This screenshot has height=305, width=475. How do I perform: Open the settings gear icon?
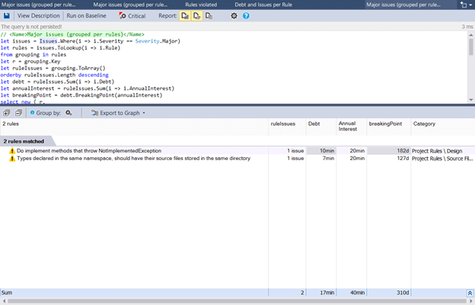point(234,15)
